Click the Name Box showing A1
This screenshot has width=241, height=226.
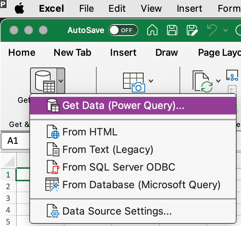[15, 141]
